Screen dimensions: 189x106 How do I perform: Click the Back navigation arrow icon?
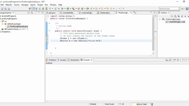pos(111,9)
